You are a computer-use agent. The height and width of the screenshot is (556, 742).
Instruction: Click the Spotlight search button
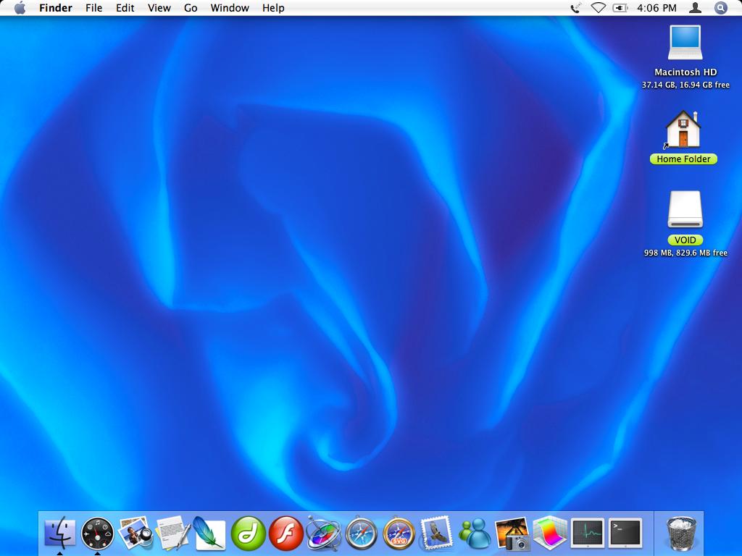pos(720,8)
